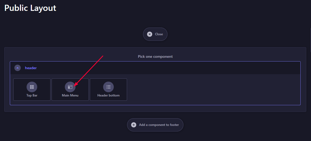Click the "Pick one component" caption
Image resolution: width=311 pixels, height=141 pixels.
(x=155, y=56)
